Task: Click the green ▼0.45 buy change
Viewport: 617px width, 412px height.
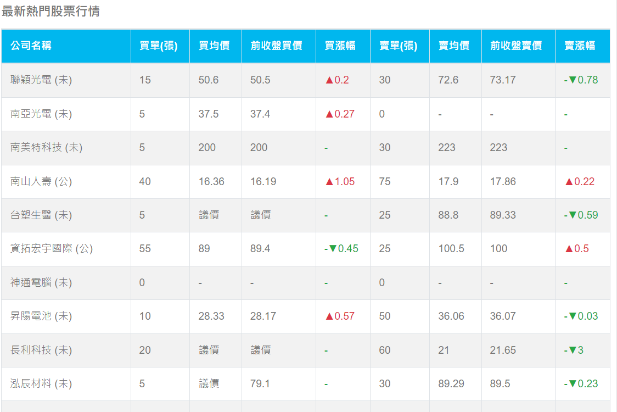Action: click(341, 248)
